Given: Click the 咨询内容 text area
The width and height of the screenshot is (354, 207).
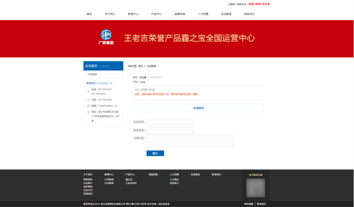Looking at the screenshot, I should (190, 141).
